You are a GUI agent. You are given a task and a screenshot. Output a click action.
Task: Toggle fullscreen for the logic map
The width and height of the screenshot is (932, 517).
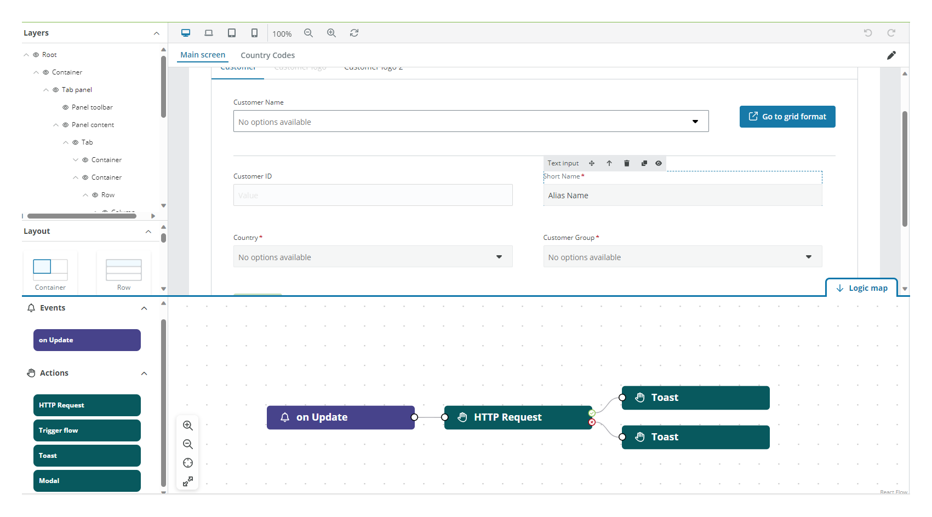tap(188, 481)
